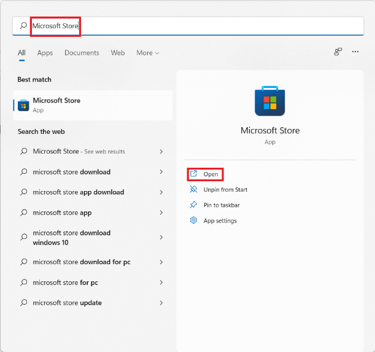Click the App settings gear icon
The image size is (375, 352).
click(x=193, y=221)
